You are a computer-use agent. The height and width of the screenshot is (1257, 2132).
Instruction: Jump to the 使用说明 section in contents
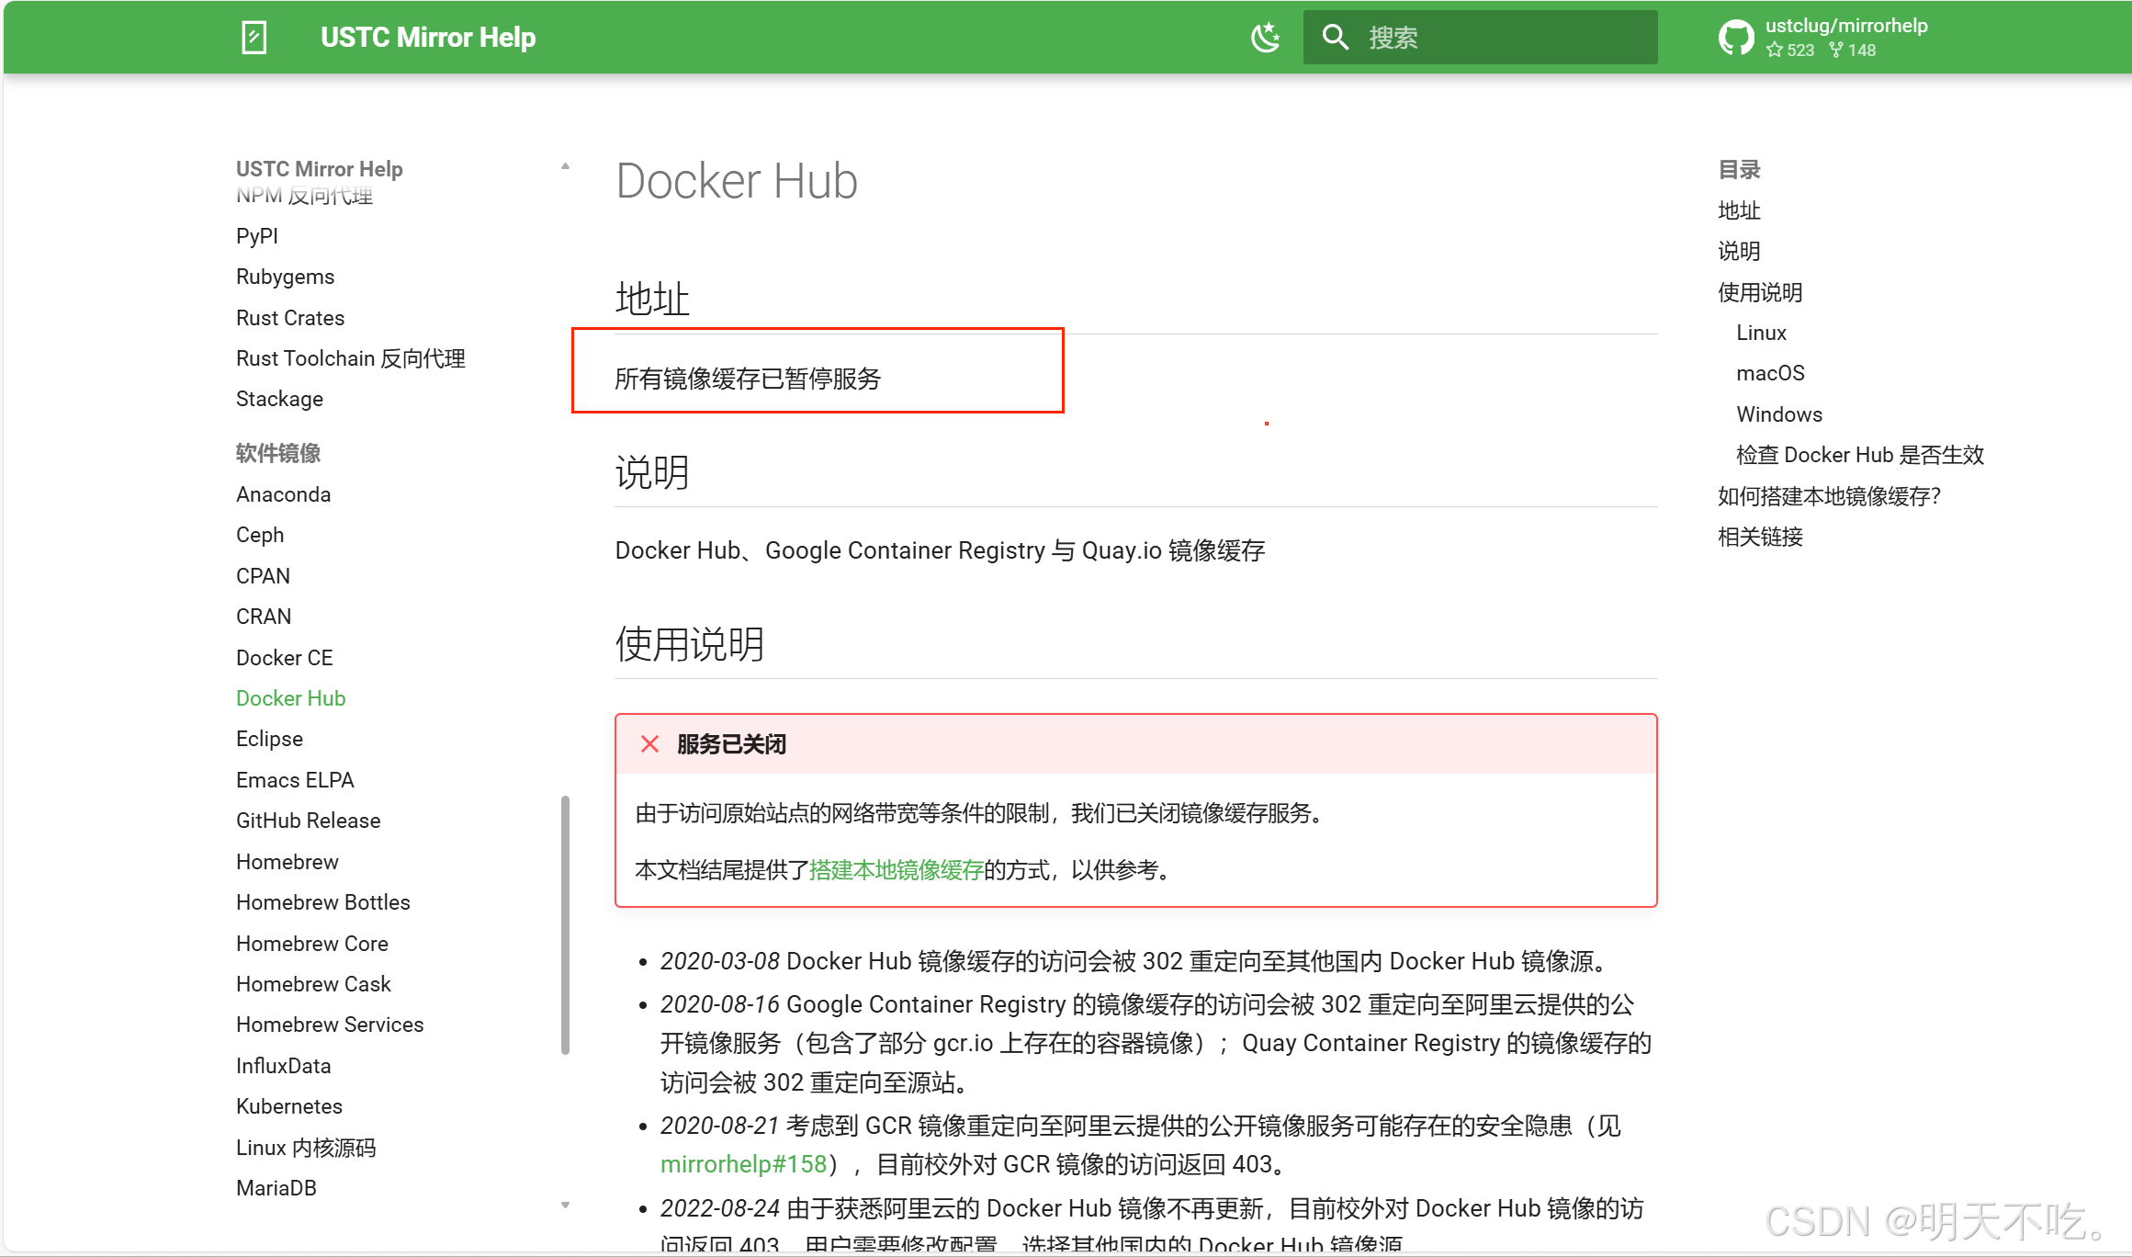pos(1759,292)
